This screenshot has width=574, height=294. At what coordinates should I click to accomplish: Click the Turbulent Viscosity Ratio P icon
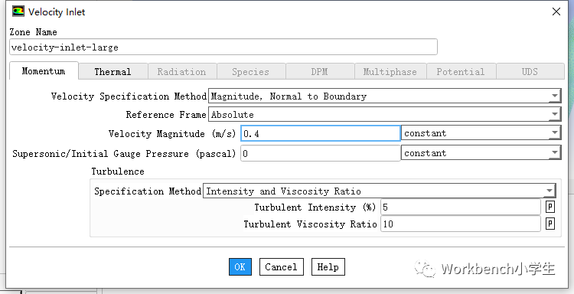(x=550, y=224)
